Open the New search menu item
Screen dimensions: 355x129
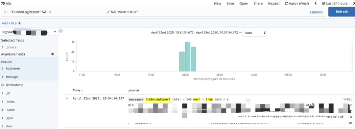point(218,3)
